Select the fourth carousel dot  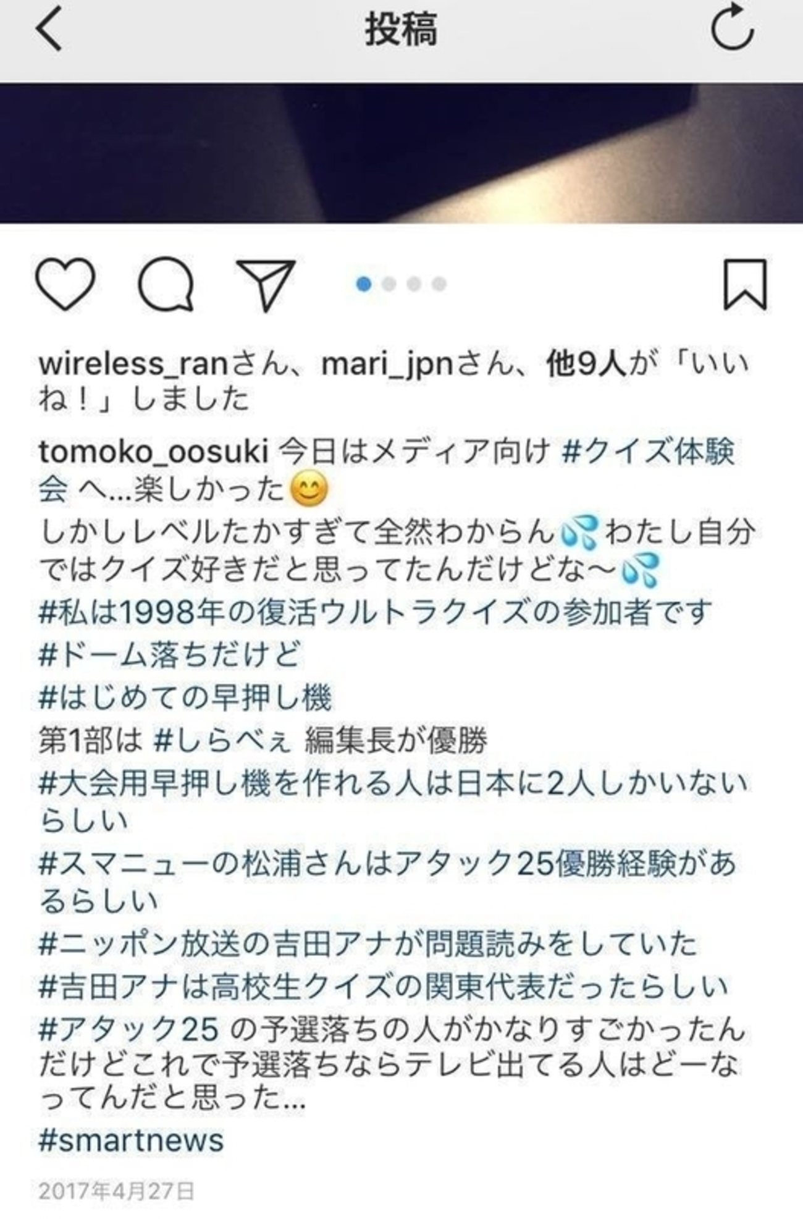[x=439, y=284]
